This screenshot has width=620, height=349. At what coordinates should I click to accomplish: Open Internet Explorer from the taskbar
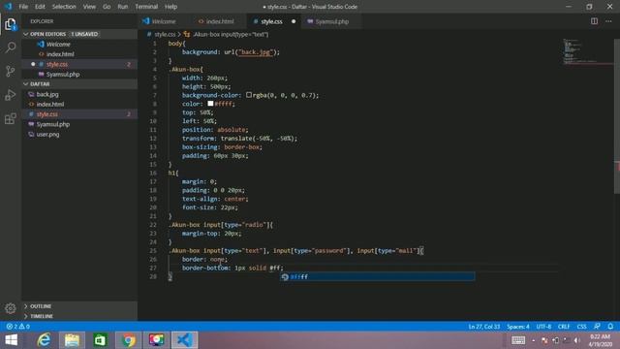(x=44, y=340)
